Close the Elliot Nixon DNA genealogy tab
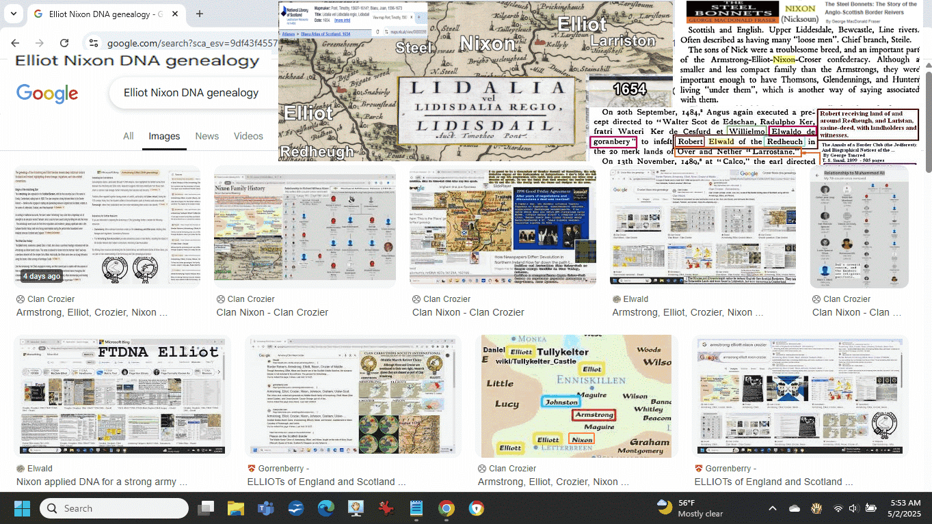Viewport: 932px width, 524px height. coord(176,14)
